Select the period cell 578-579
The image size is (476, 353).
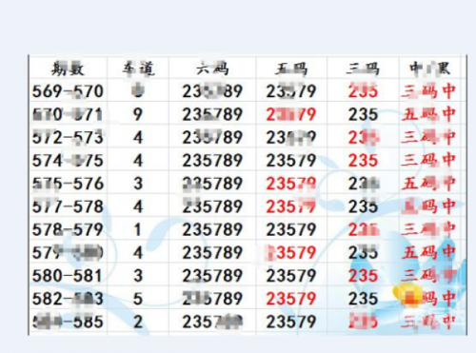pos(68,229)
